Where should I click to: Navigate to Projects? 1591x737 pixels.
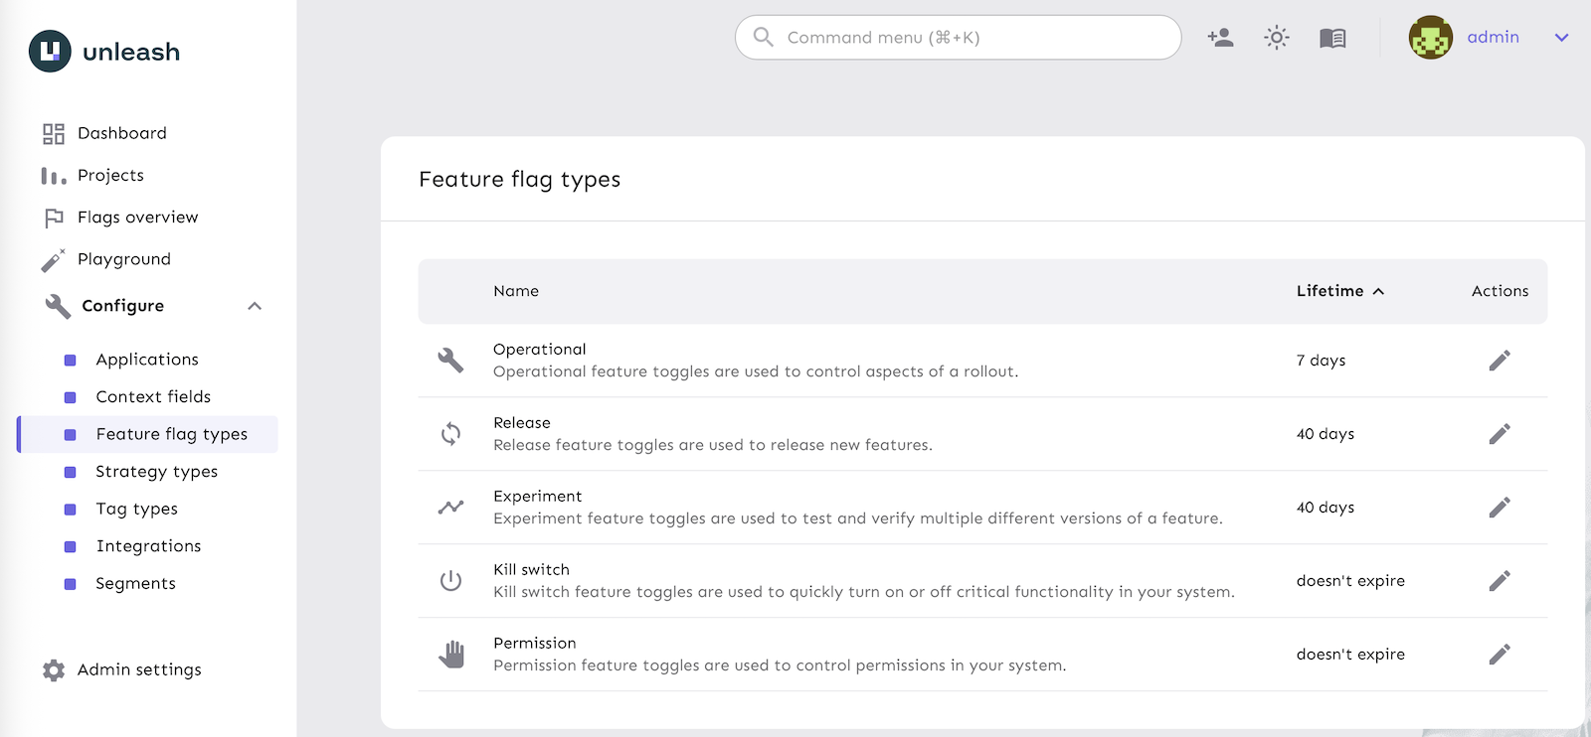pos(110,176)
